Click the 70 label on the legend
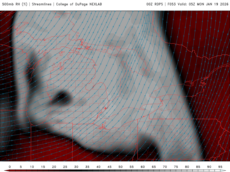The width and height of the screenshot is (230, 172). click(x=165, y=167)
